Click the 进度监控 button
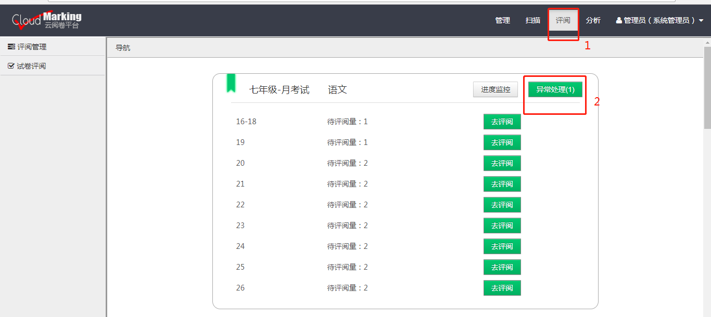 point(496,89)
